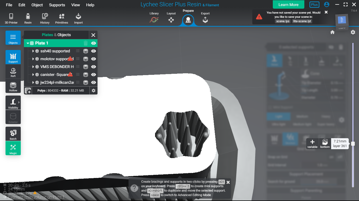Select the Raft tool

13,71
